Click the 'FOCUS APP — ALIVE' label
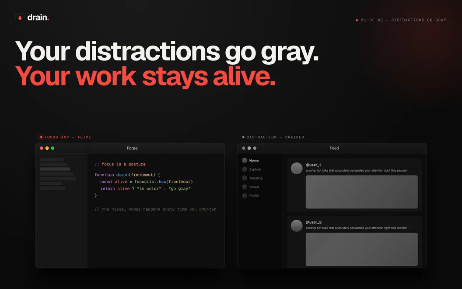Image resolution: width=462 pixels, height=289 pixels. point(68,137)
